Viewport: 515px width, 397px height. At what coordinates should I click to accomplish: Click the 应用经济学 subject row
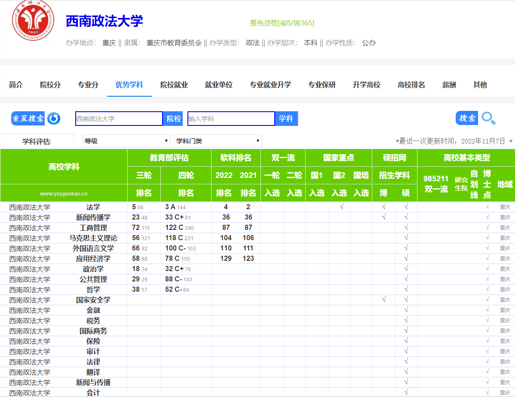(x=257, y=259)
